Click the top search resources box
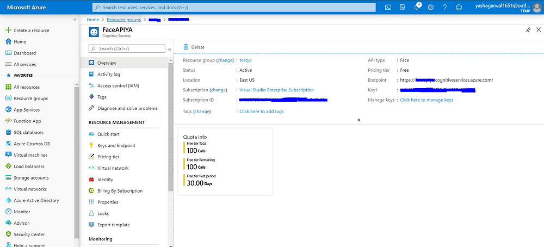Image resolution: width=544 pixels, height=247 pixels. (234, 7)
